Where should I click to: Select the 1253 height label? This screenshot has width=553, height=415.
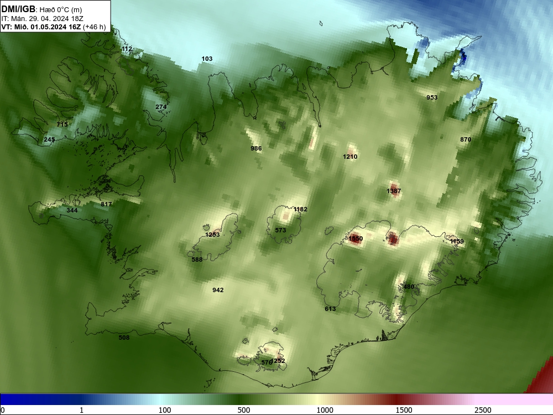tap(212, 235)
